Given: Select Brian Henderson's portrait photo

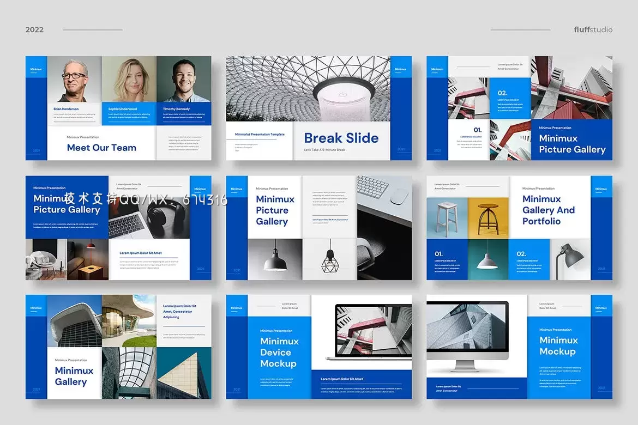Looking at the screenshot, I should point(74,79).
